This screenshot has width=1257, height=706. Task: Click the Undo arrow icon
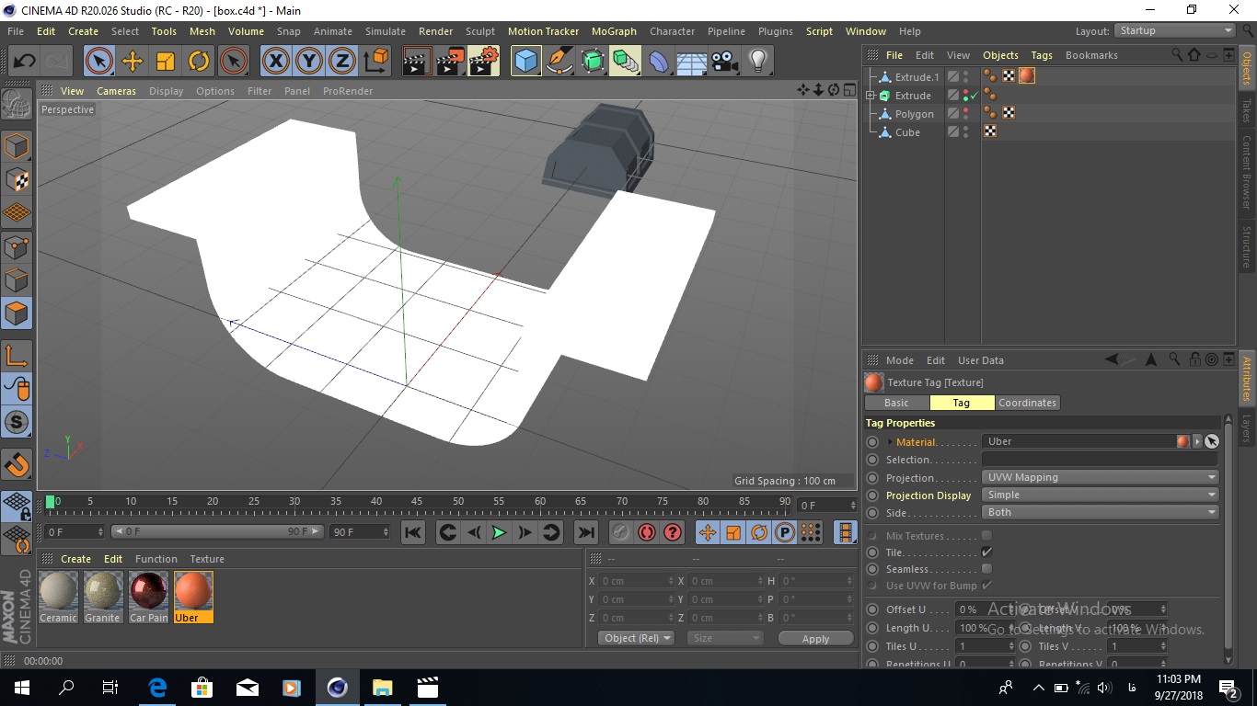pyautogui.click(x=24, y=62)
